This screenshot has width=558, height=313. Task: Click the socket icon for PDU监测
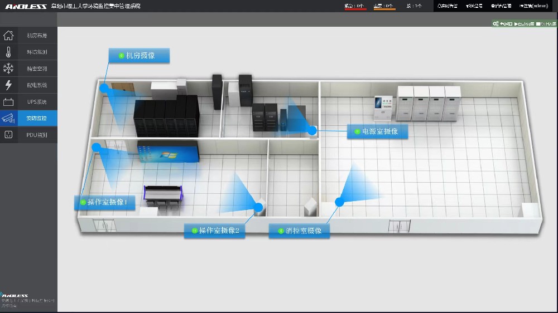(8, 135)
